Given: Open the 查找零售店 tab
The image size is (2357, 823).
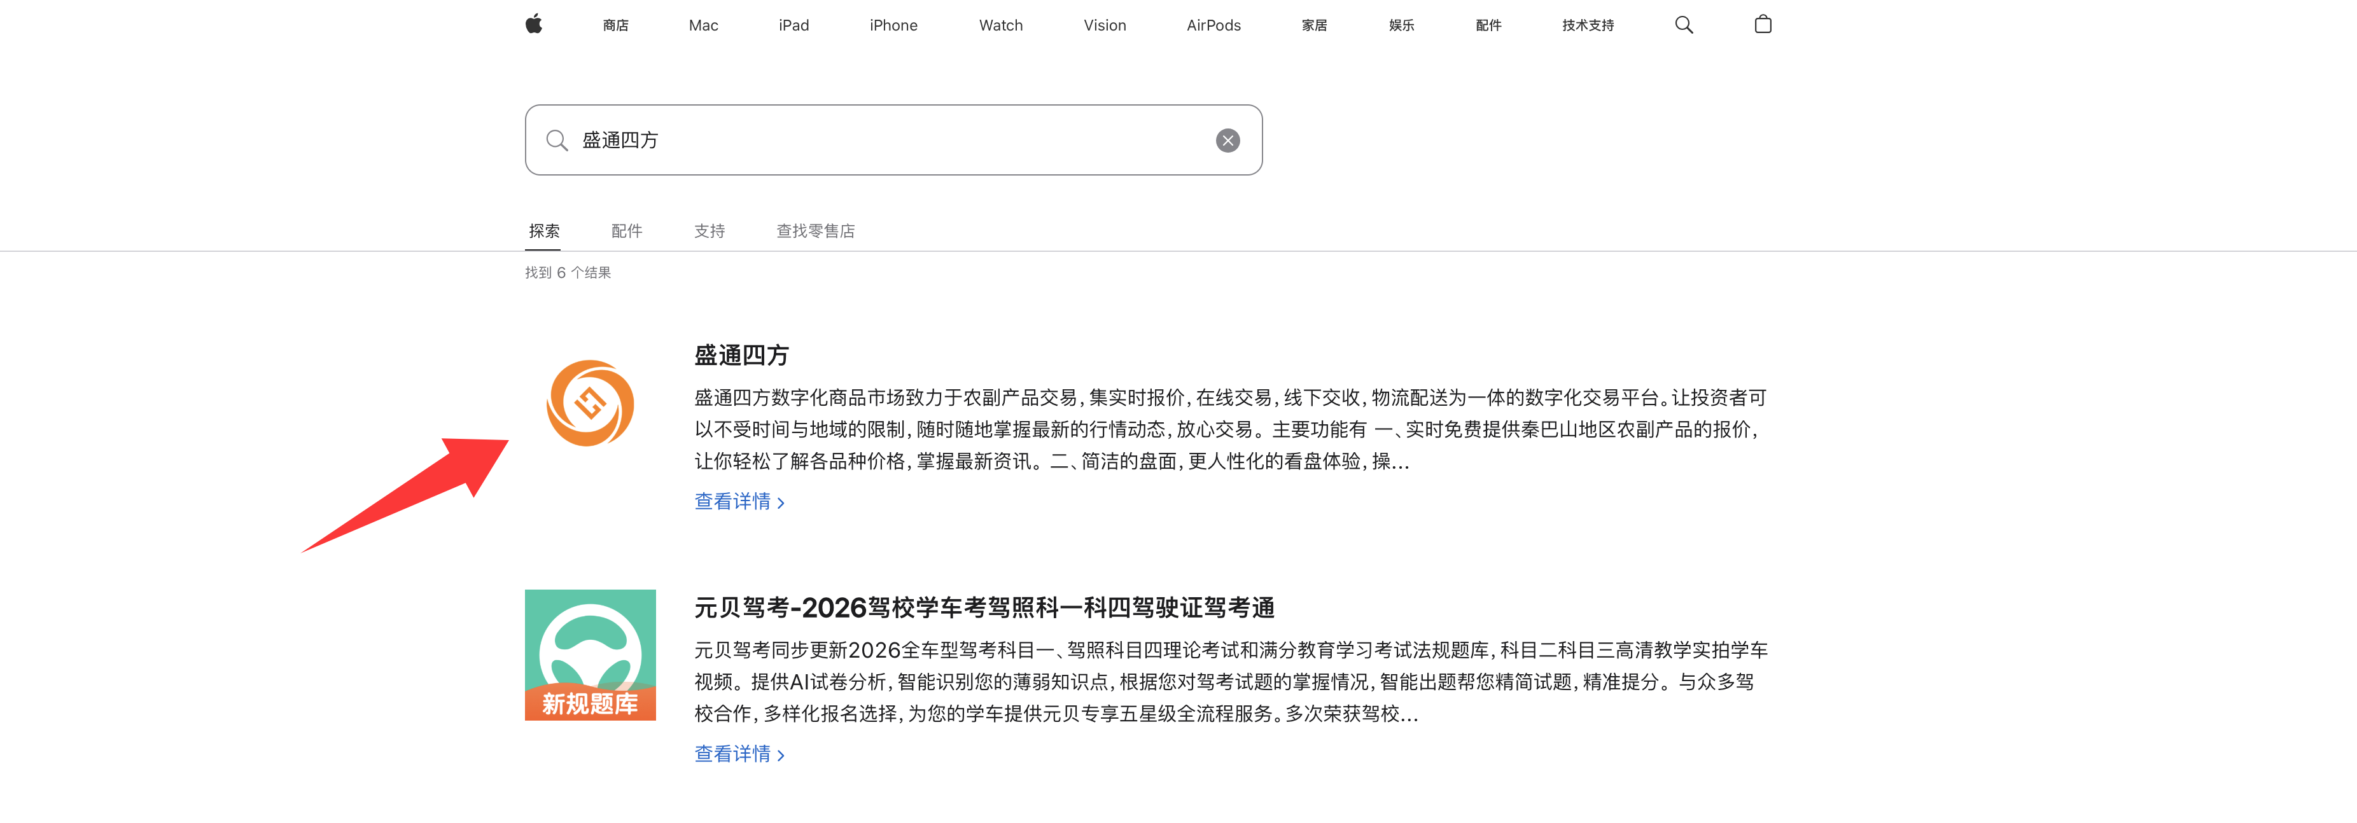Looking at the screenshot, I should pyautogui.click(x=815, y=230).
